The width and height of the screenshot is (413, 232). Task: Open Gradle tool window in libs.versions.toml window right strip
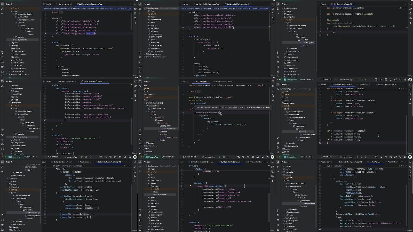click(135, 9)
